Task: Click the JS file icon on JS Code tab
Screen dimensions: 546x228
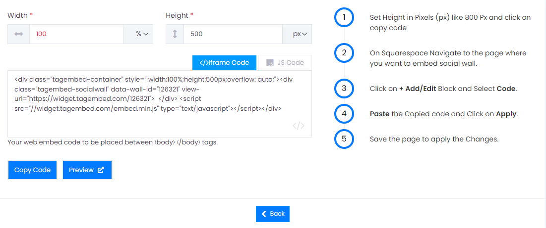Action: 270,63
